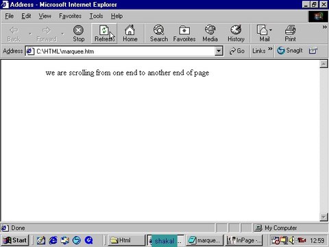The height and width of the screenshot is (247, 329).
Task: Open the Start menu
Action: click(15, 240)
